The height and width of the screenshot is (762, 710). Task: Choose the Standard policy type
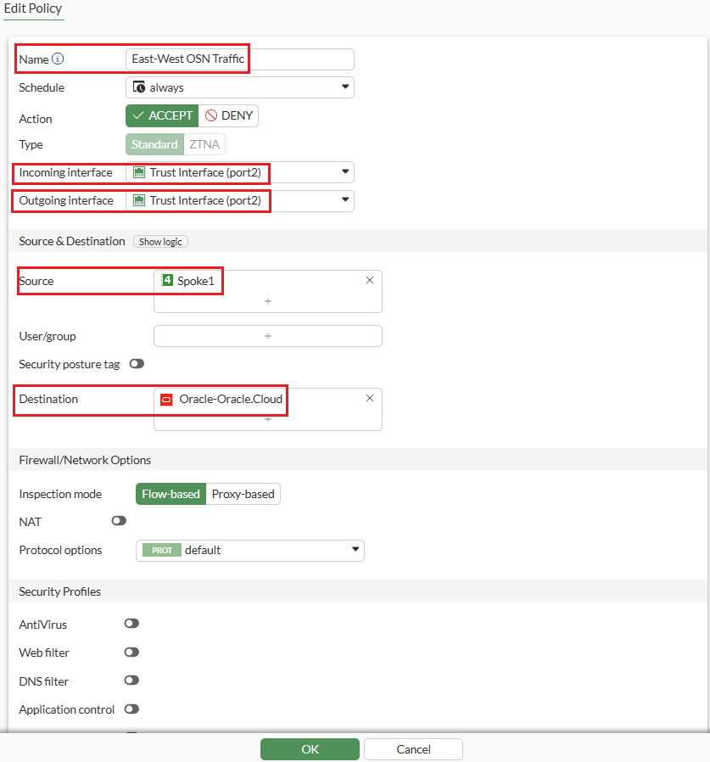(x=154, y=144)
